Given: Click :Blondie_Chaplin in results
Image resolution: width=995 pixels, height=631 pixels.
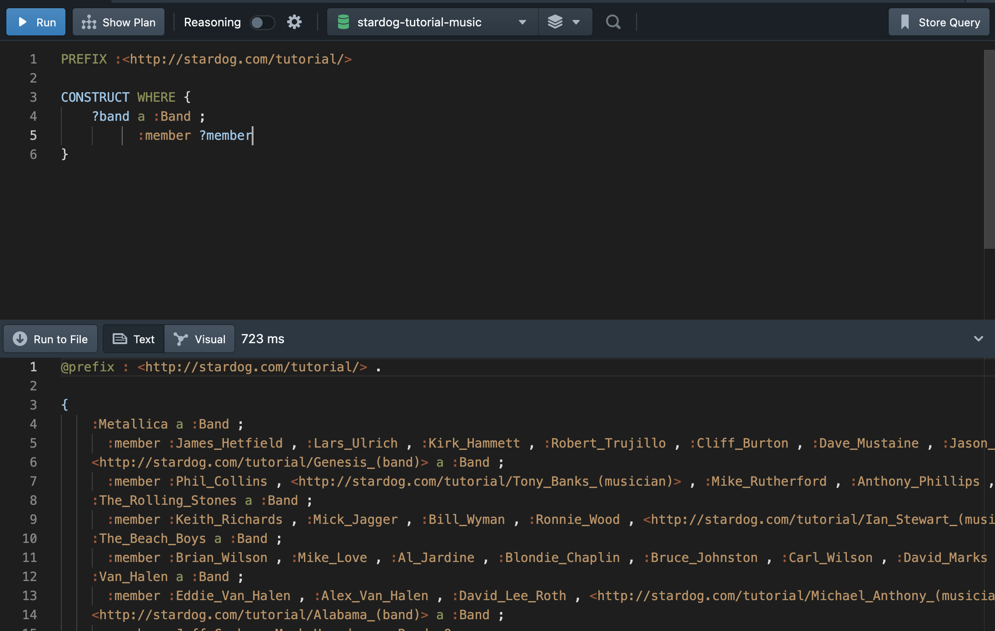Looking at the screenshot, I should point(559,557).
